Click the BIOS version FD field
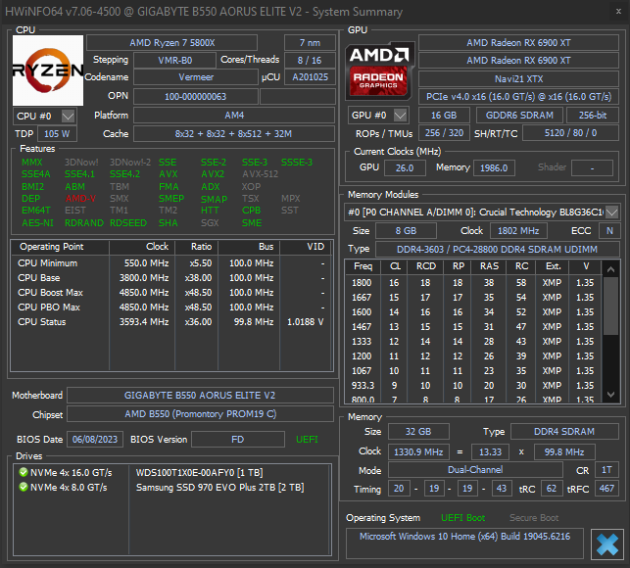 [237, 440]
